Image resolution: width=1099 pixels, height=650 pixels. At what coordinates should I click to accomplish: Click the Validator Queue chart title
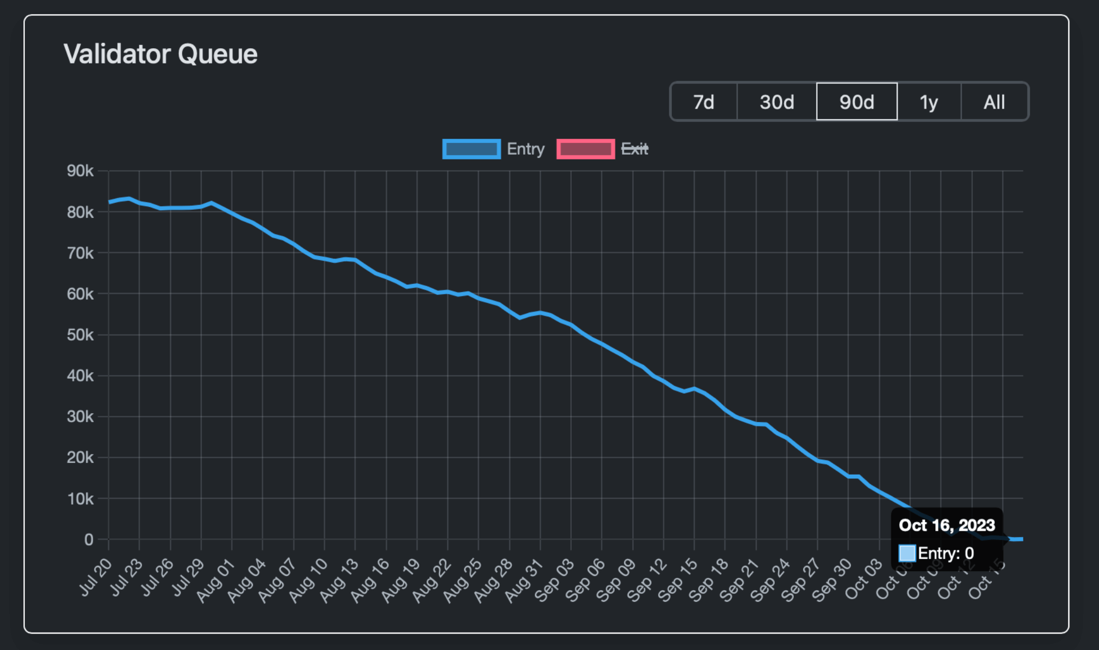[160, 54]
